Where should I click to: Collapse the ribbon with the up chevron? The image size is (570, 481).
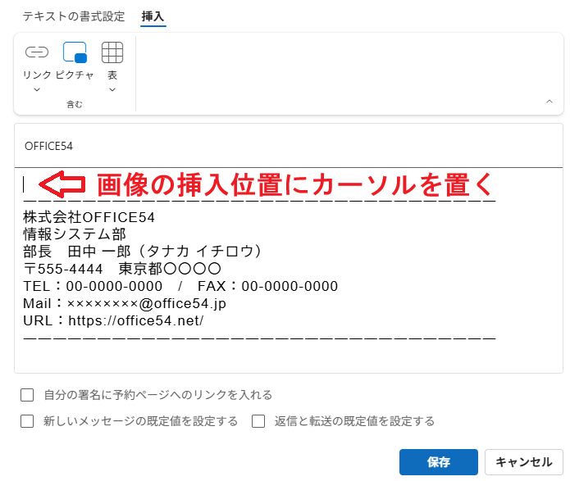click(x=549, y=102)
